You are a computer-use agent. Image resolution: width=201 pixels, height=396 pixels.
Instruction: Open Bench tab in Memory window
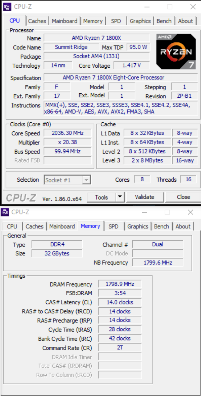(x=162, y=226)
